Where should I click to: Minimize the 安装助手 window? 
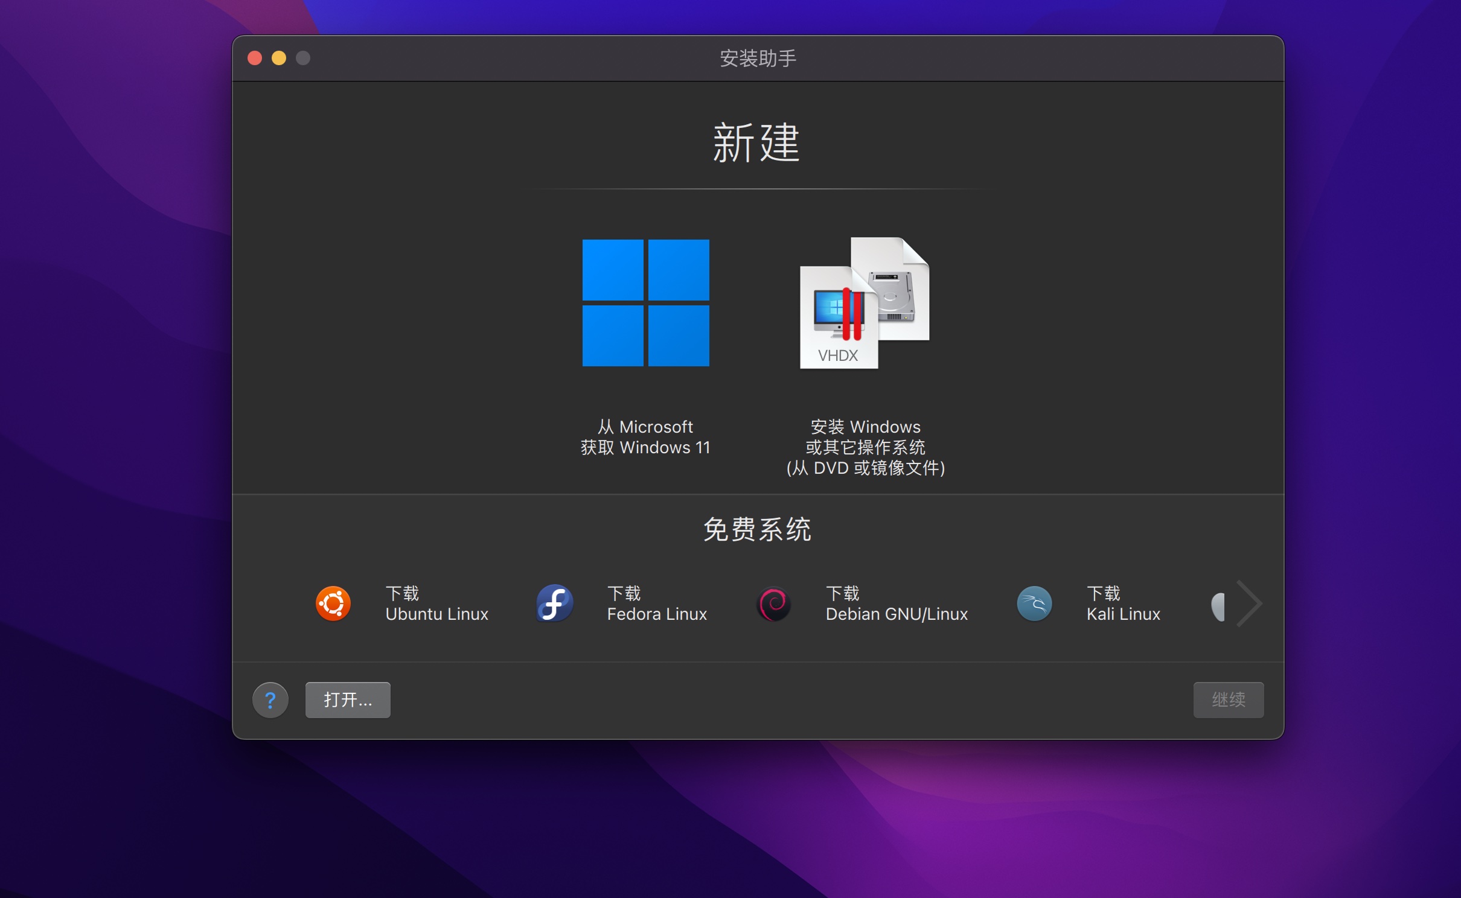click(x=279, y=58)
